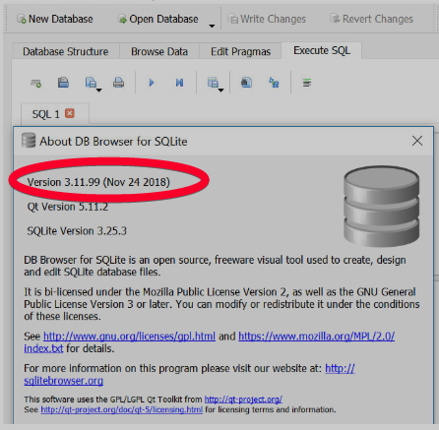Click the large database logo image
The image size is (439, 430).
click(x=381, y=206)
